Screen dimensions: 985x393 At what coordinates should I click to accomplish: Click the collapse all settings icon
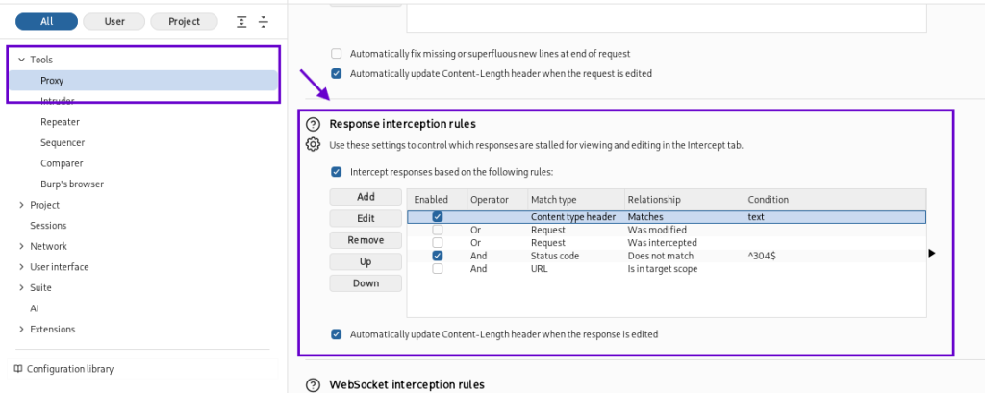coord(264,22)
